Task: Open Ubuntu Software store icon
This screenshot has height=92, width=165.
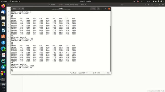Action: click(x=3, y=36)
